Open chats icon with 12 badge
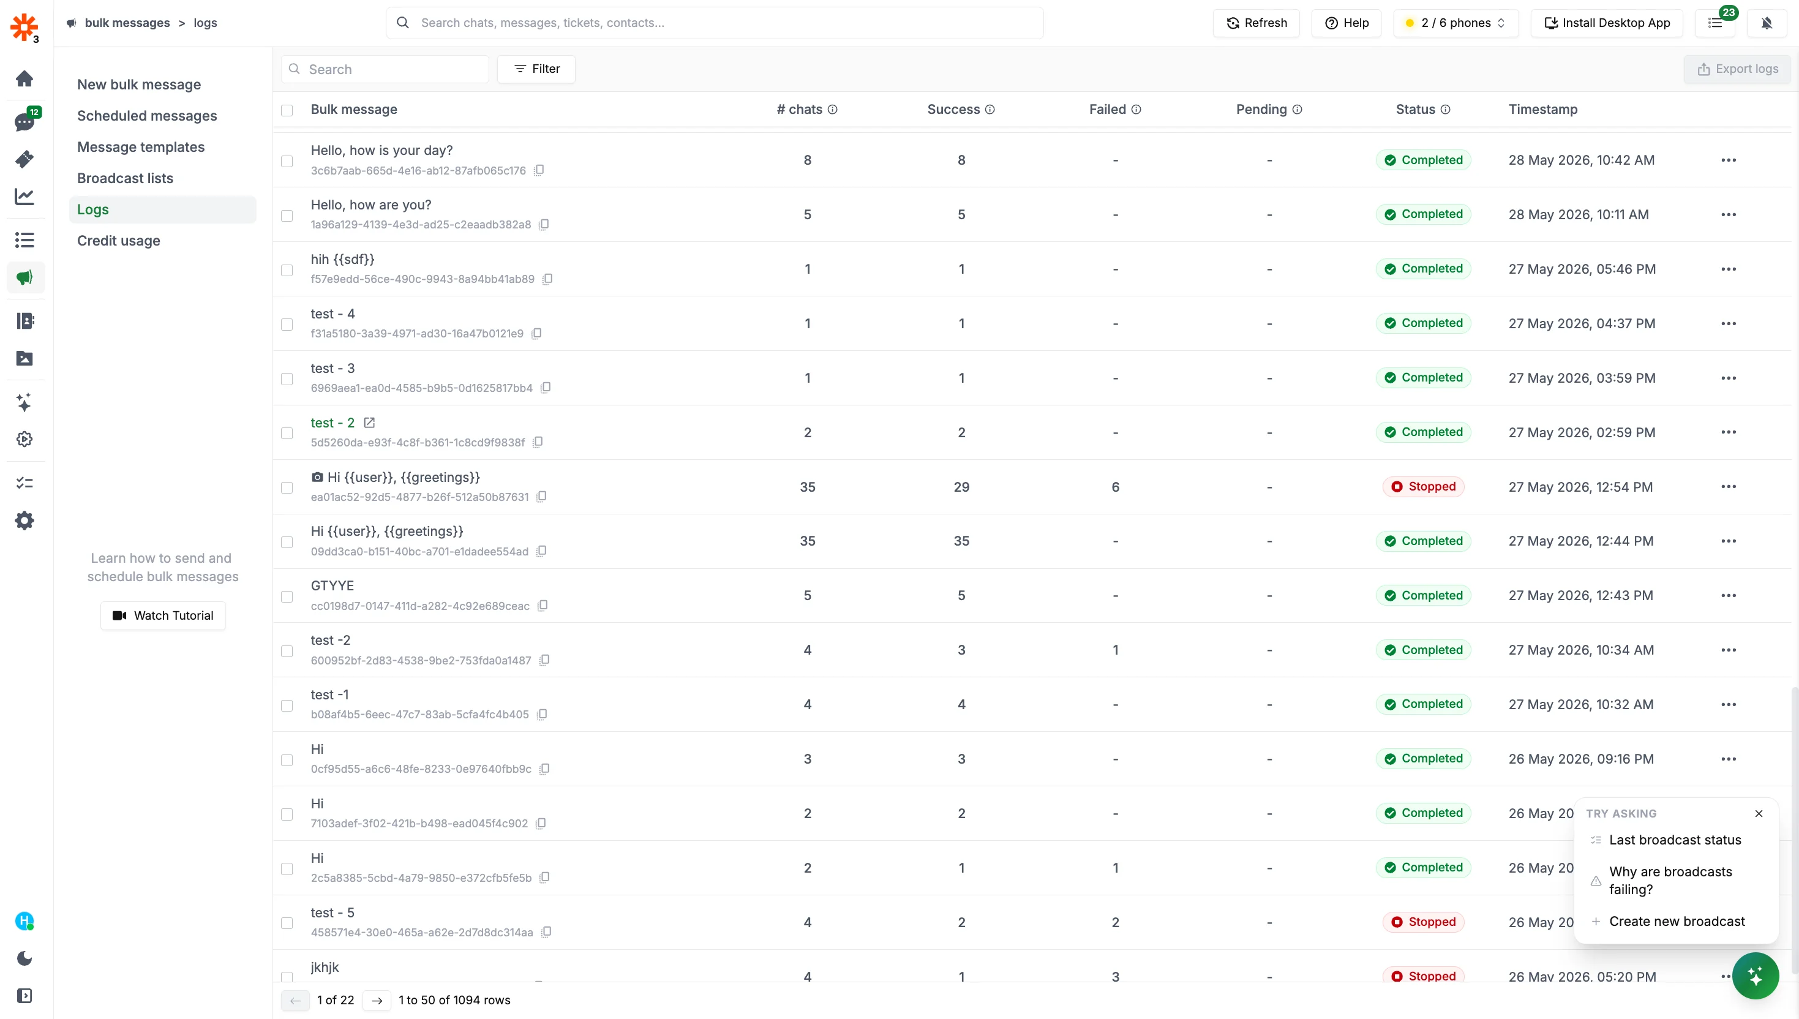 pyautogui.click(x=24, y=122)
